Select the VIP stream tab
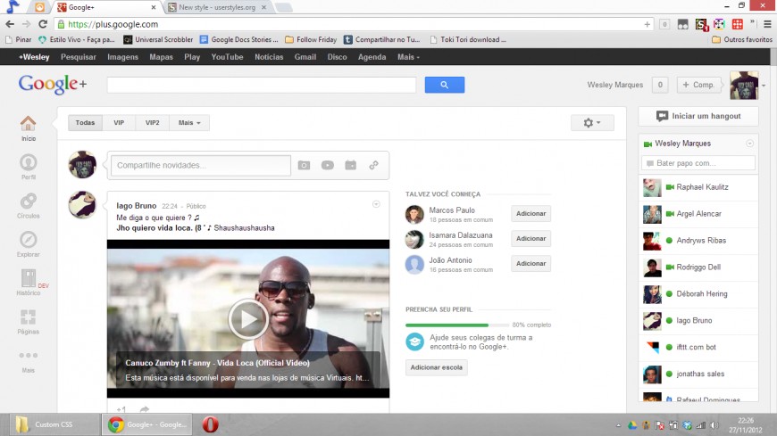The height and width of the screenshot is (436, 777). pyautogui.click(x=119, y=123)
